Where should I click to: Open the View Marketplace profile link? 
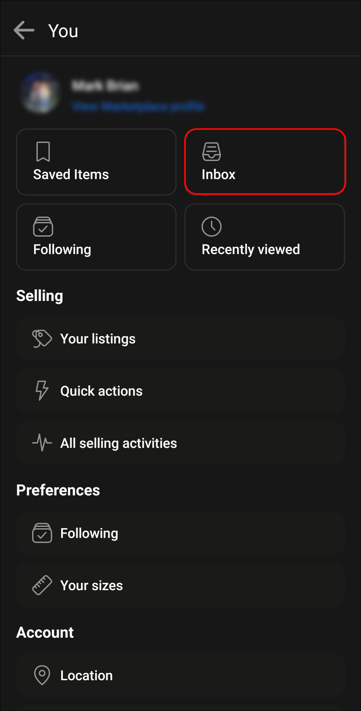coord(138,106)
